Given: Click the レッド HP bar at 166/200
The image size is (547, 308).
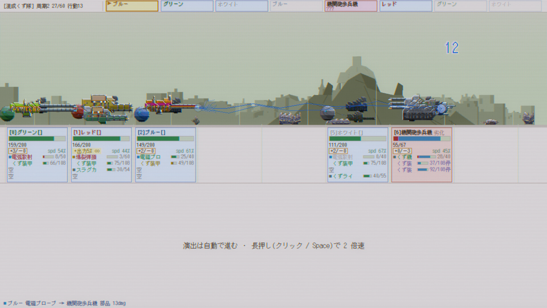Looking at the screenshot, I should pos(101,139).
